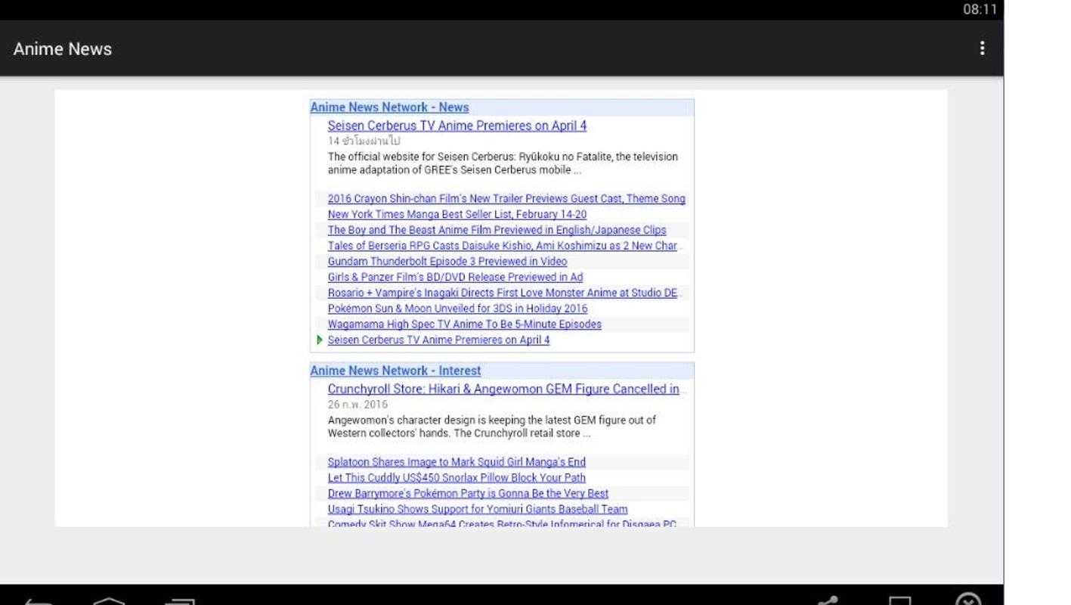Open 'Rosario + Vampire's Inagaki Directs' link
Viewport: 1071px width, 605px height.
(504, 293)
